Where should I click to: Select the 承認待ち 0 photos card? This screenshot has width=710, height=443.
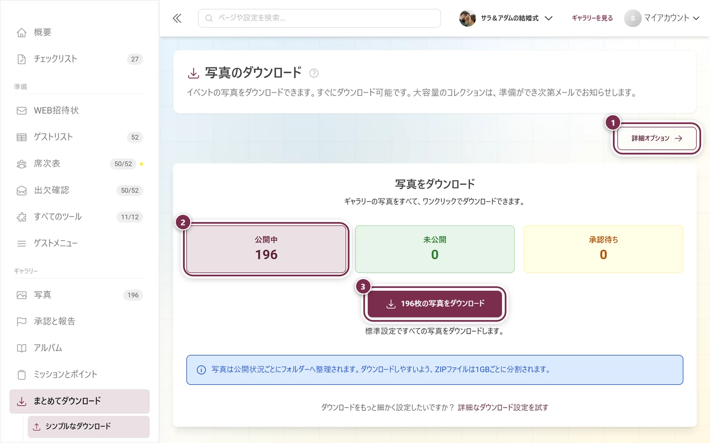click(603, 249)
